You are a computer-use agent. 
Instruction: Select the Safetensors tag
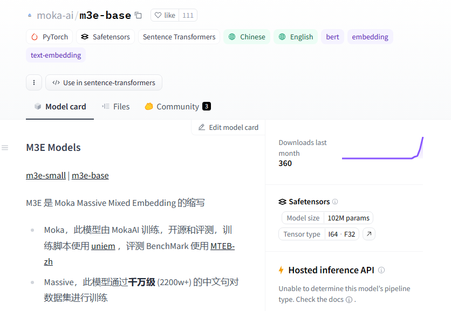coord(105,37)
